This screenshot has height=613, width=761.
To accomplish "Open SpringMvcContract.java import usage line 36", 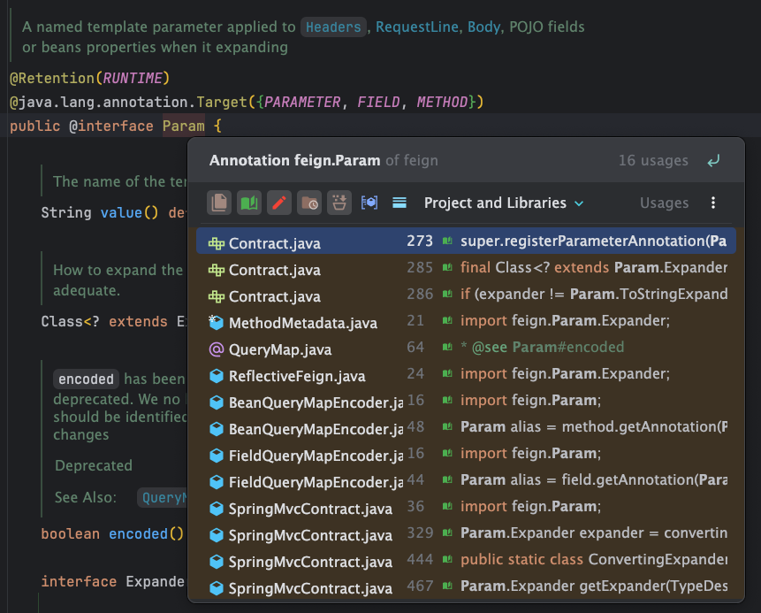I will 466,507.
